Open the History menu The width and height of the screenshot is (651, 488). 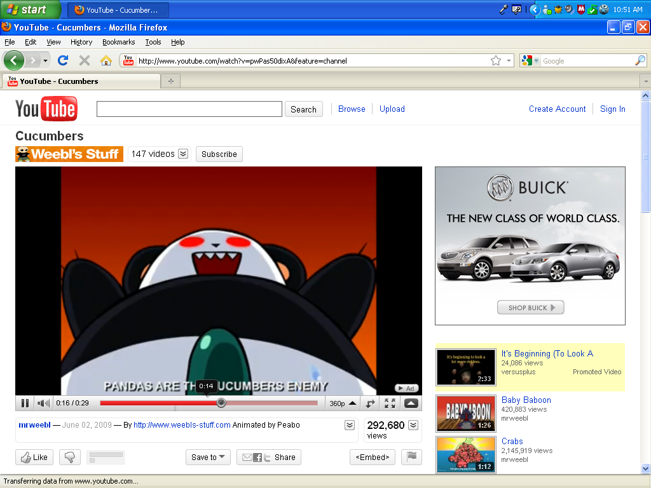click(81, 42)
